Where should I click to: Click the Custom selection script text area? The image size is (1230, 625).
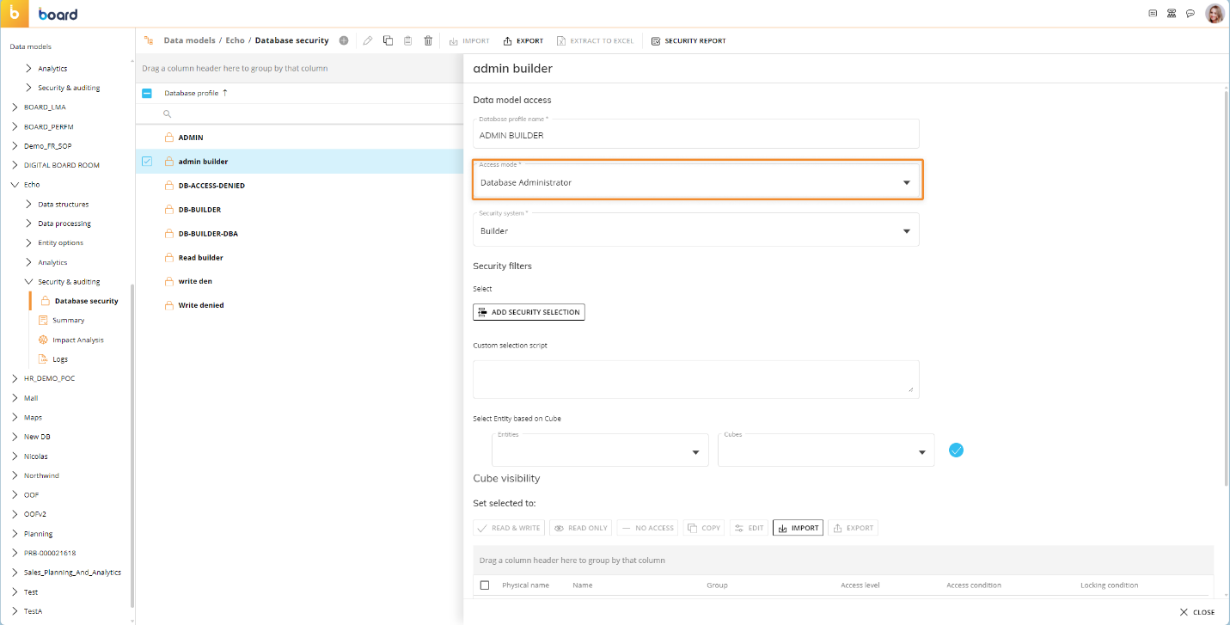coord(696,379)
